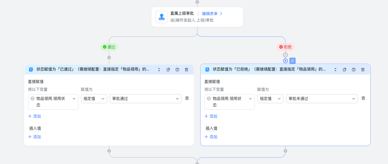Open the 物品领用.领用状态 variable selector on the right

click(229, 102)
